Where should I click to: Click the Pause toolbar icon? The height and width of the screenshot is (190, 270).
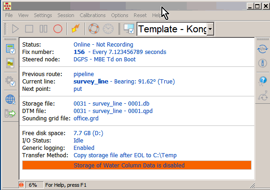(43, 29)
